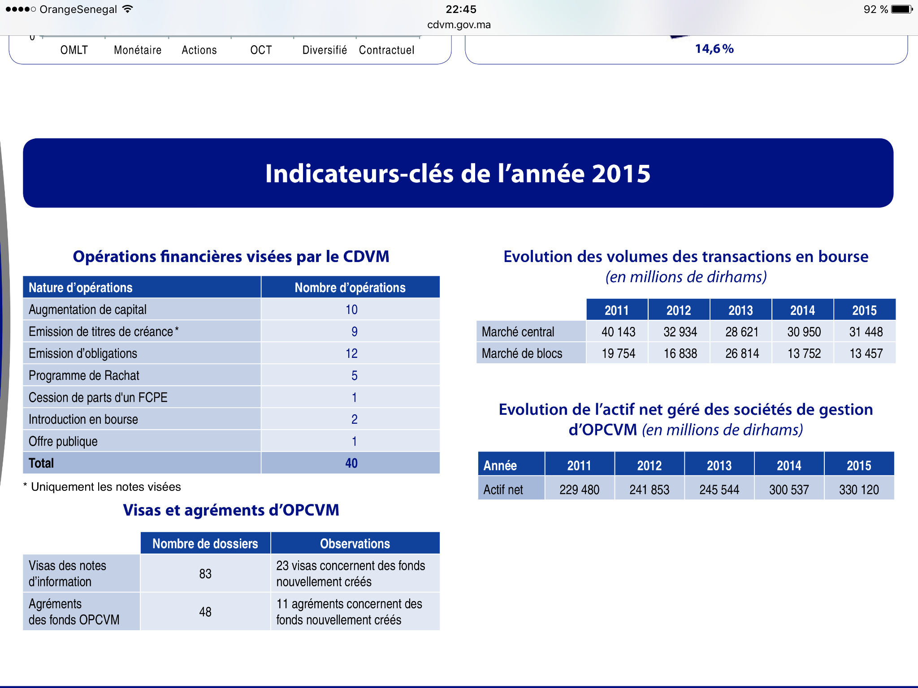Tap Actif net value 330 120
This screenshot has height=688, width=918.
coord(859,490)
